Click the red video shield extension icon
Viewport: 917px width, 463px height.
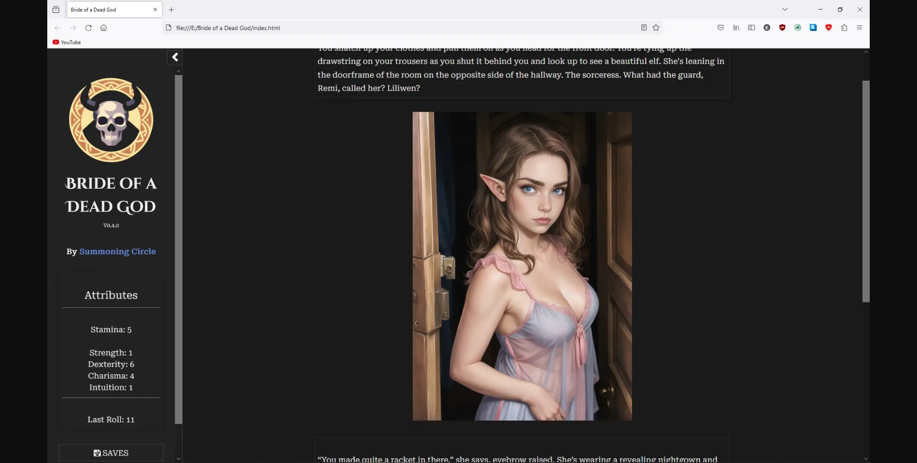[x=829, y=27]
